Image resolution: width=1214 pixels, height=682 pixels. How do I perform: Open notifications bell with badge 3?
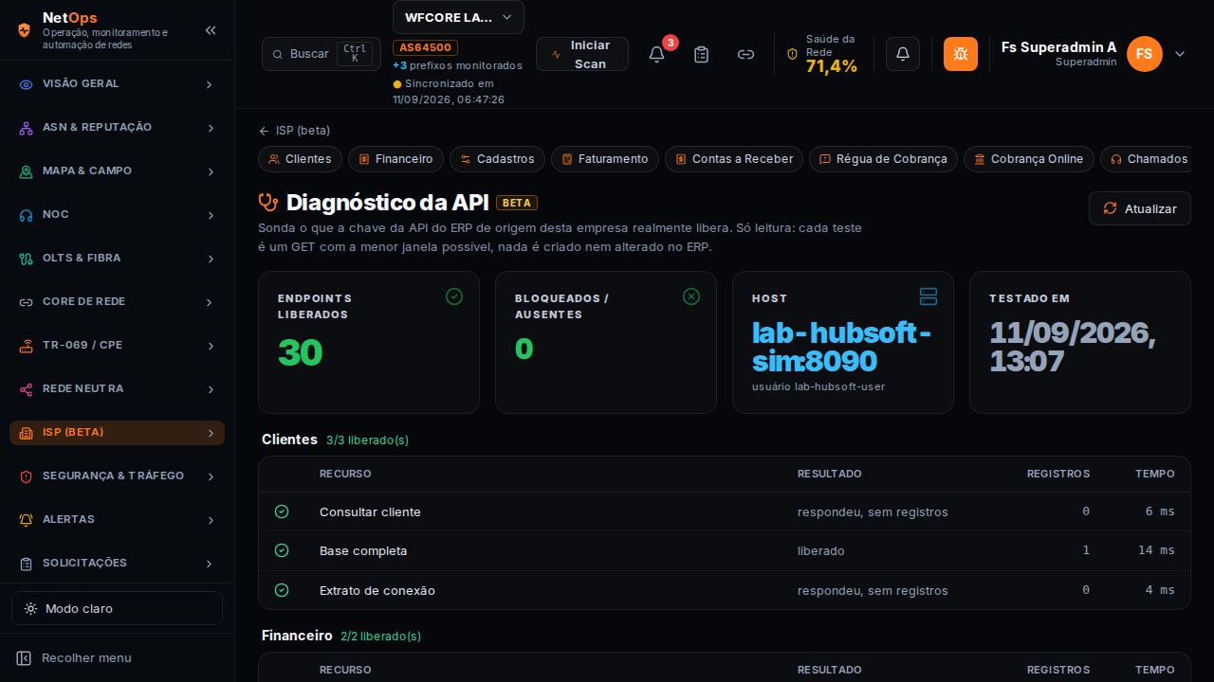pos(656,54)
